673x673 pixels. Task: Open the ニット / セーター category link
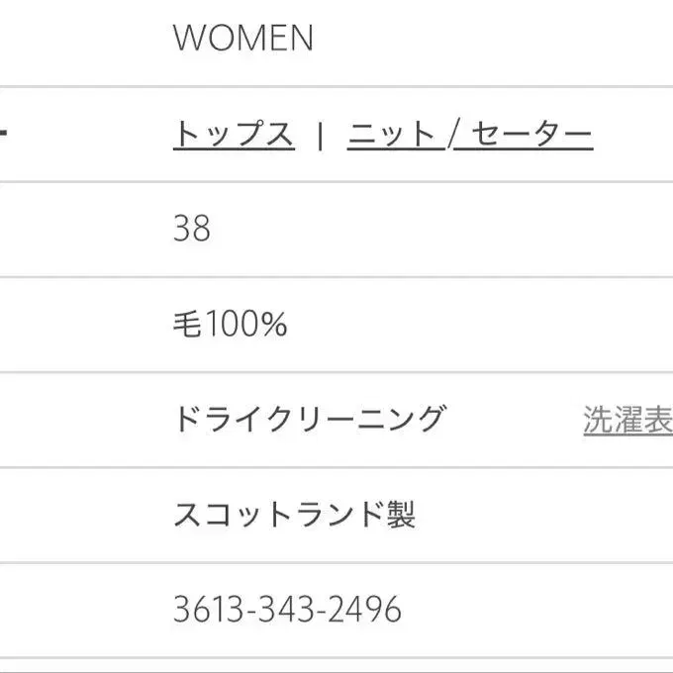[x=469, y=134]
